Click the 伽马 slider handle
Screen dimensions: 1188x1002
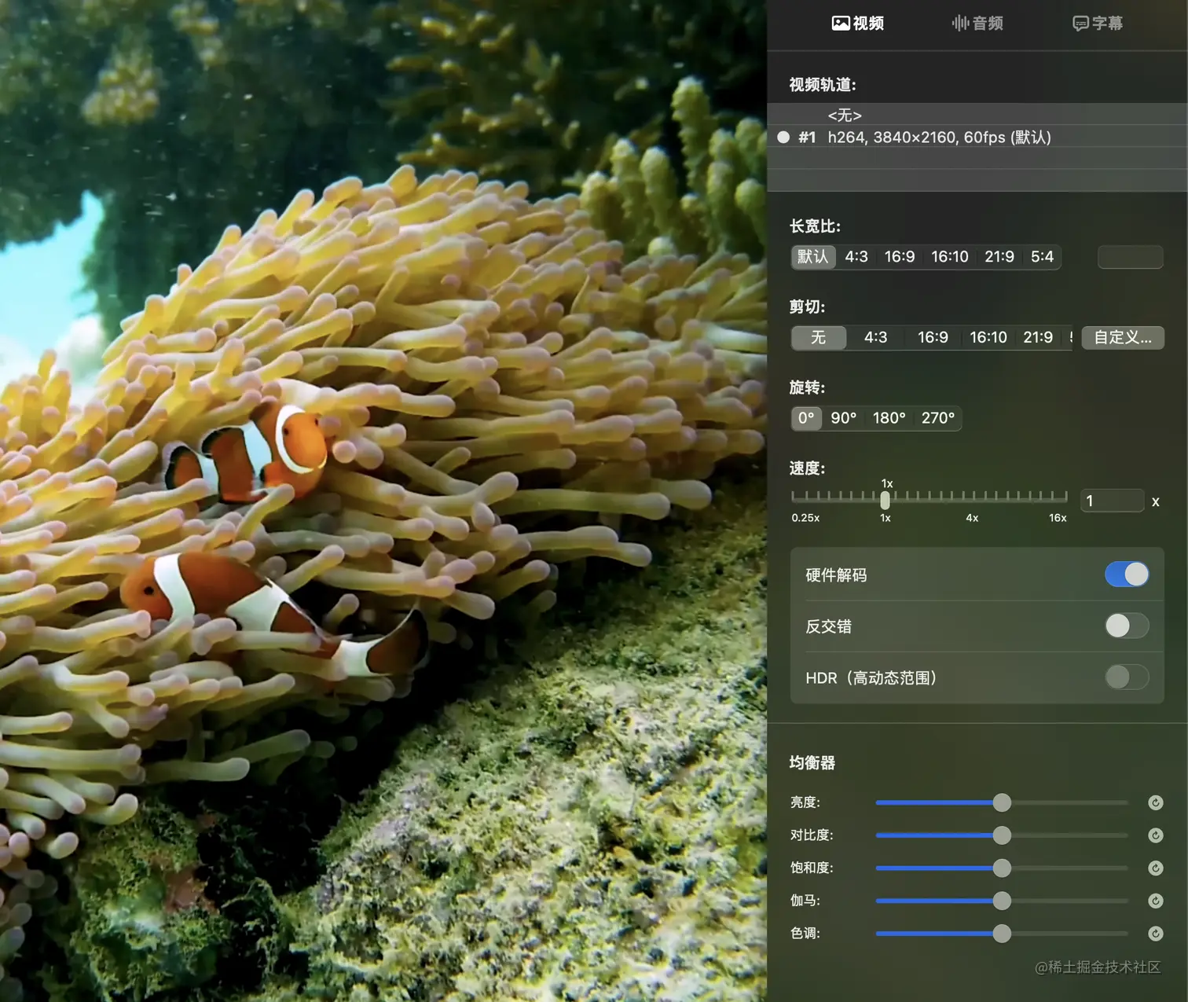point(1002,901)
